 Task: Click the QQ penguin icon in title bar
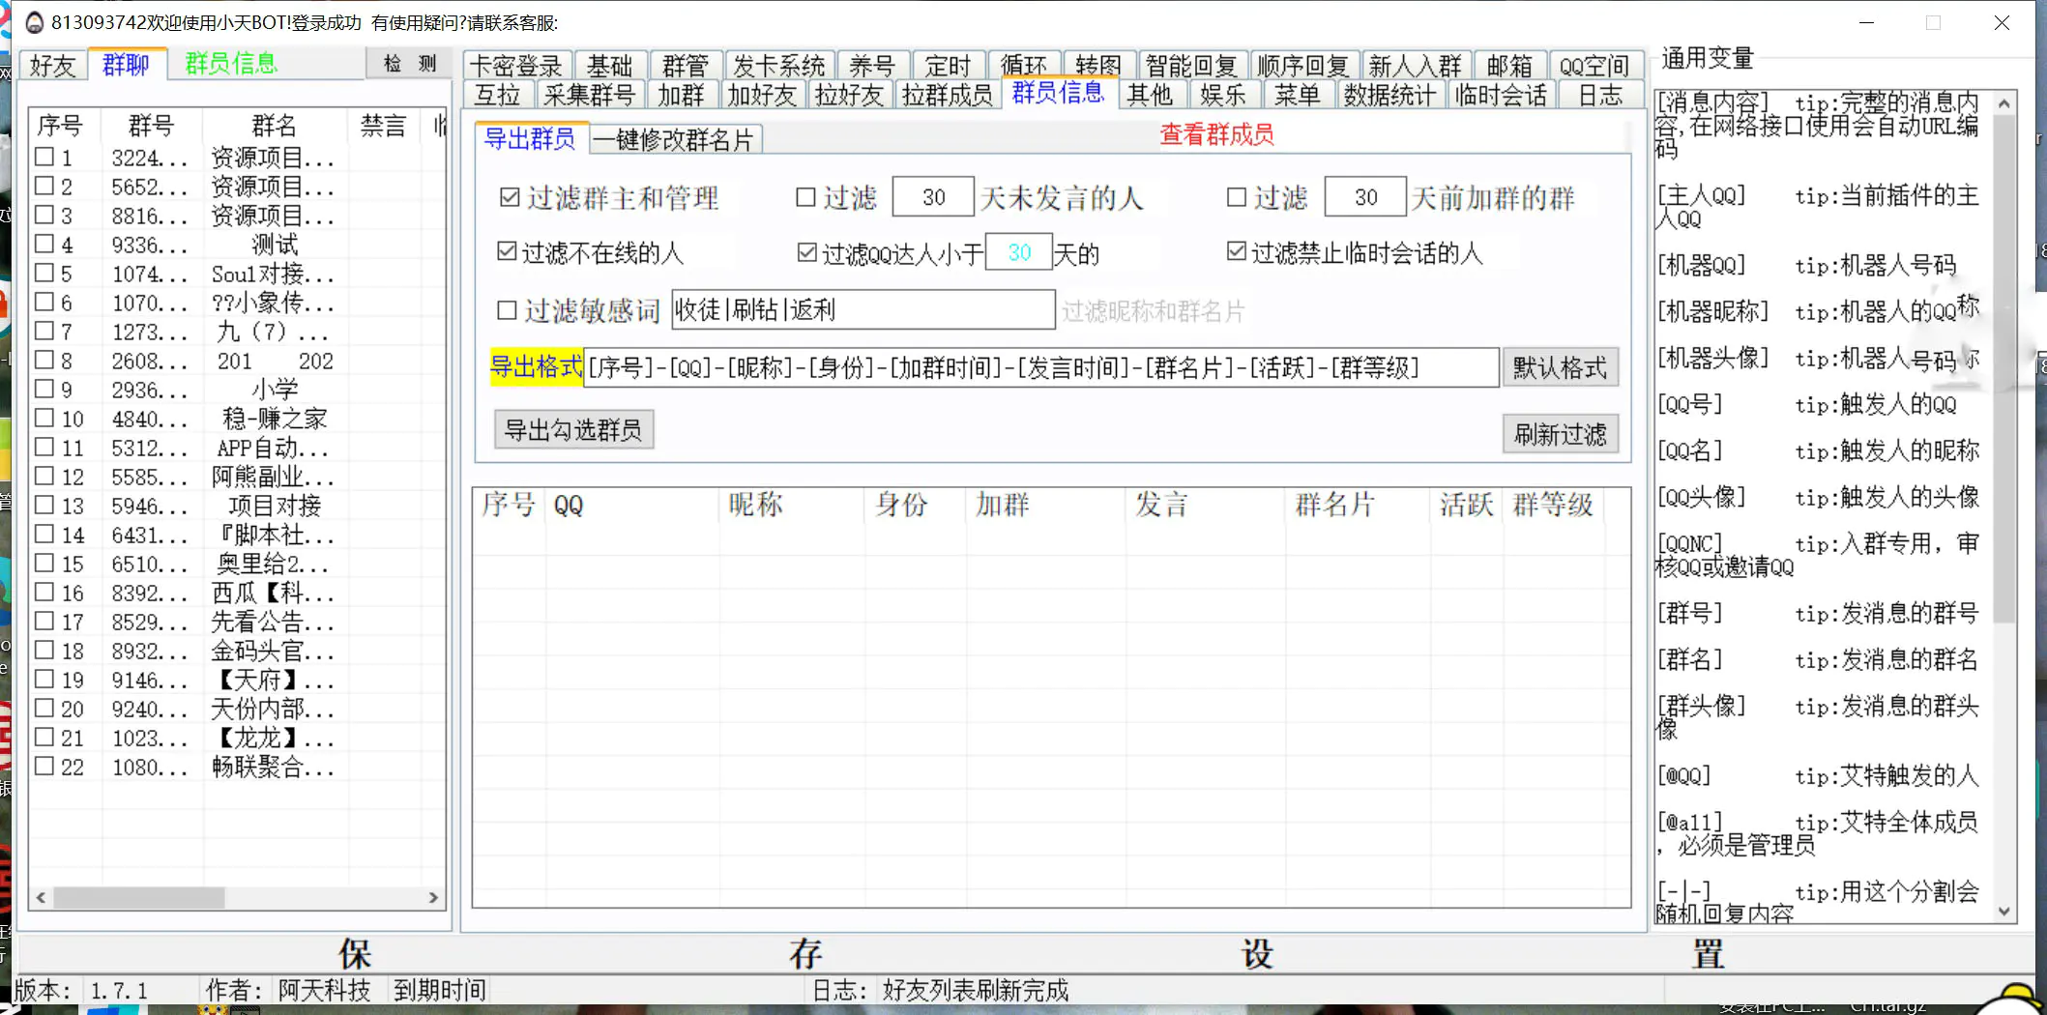[x=34, y=22]
